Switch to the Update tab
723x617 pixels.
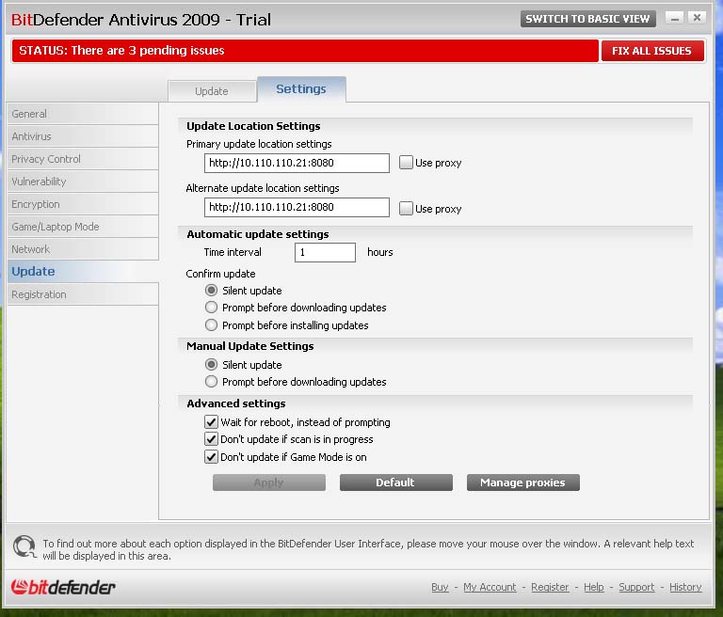[212, 91]
